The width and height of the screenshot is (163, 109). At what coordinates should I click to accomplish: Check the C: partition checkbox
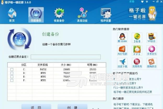[x=12, y=69]
